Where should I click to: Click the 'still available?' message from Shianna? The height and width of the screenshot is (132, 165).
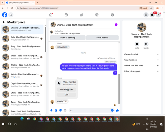(62, 47)
